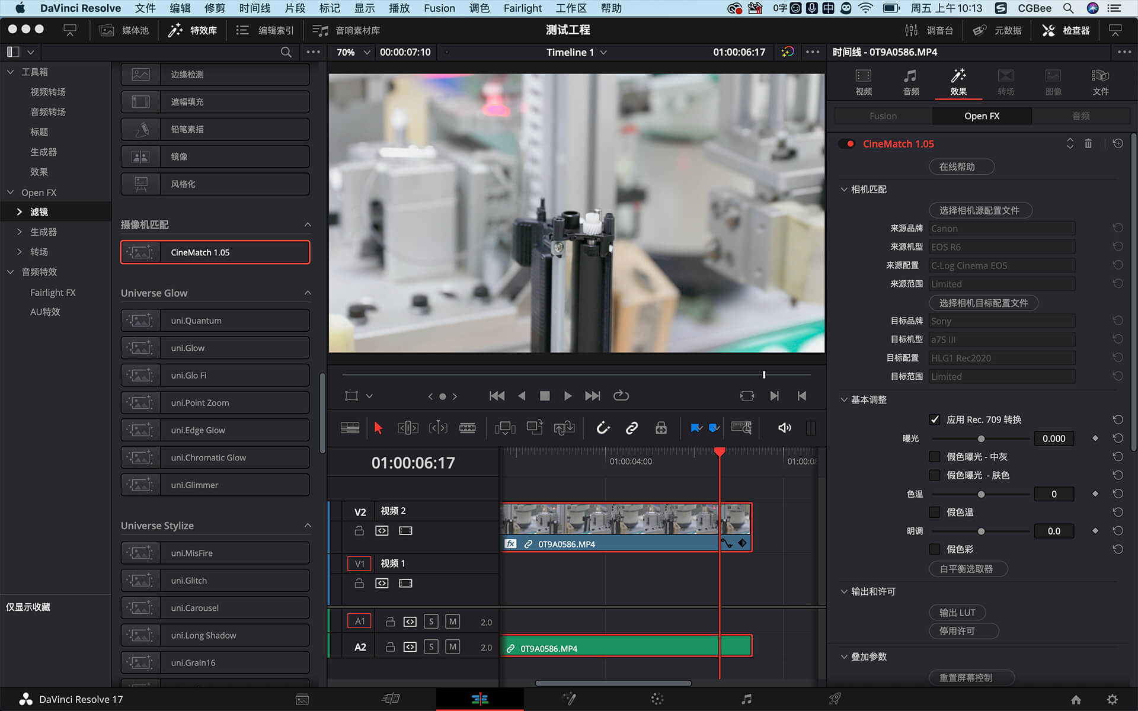Activate the Dynamic Trim Mode tool
This screenshot has width=1138, height=711.
coord(438,428)
